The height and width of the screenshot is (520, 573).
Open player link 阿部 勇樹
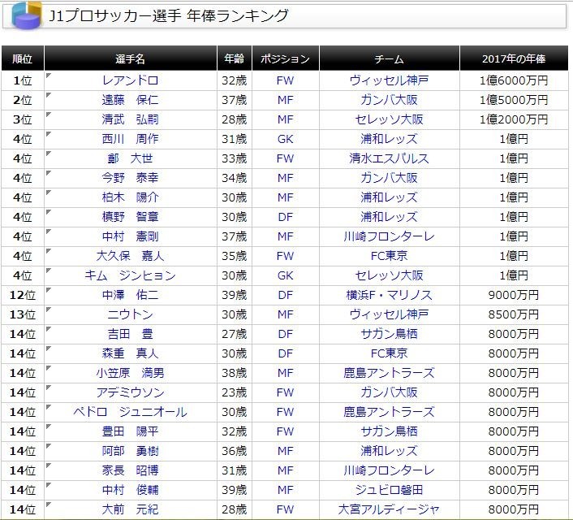tap(131, 451)
